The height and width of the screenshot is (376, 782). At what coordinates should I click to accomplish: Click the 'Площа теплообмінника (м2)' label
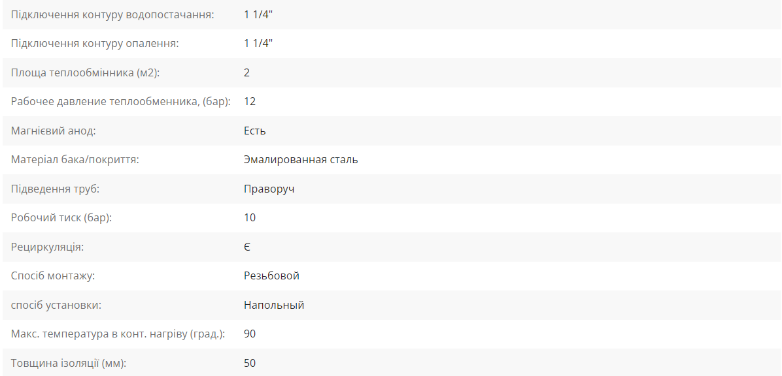[x=85, y=72]
